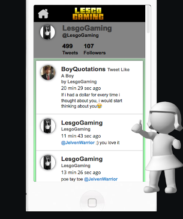183x219 pixels.
Task: View the 107 Followers count
Action: 95,49
